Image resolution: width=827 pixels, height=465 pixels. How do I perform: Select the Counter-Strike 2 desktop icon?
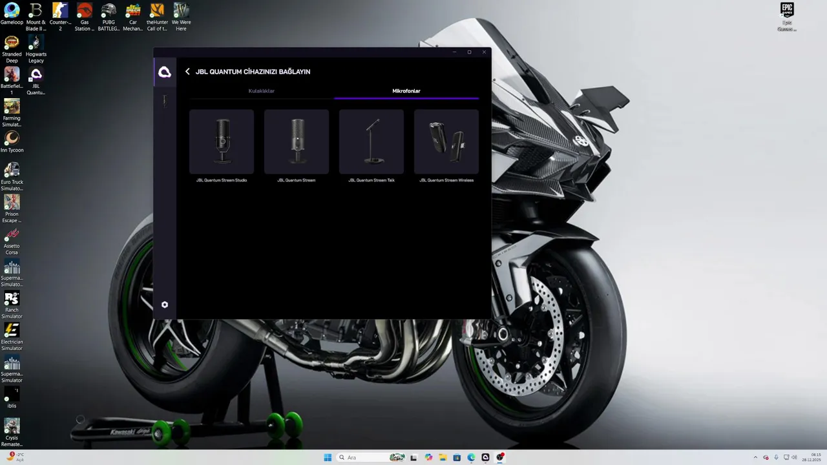(x=60, y=17)
